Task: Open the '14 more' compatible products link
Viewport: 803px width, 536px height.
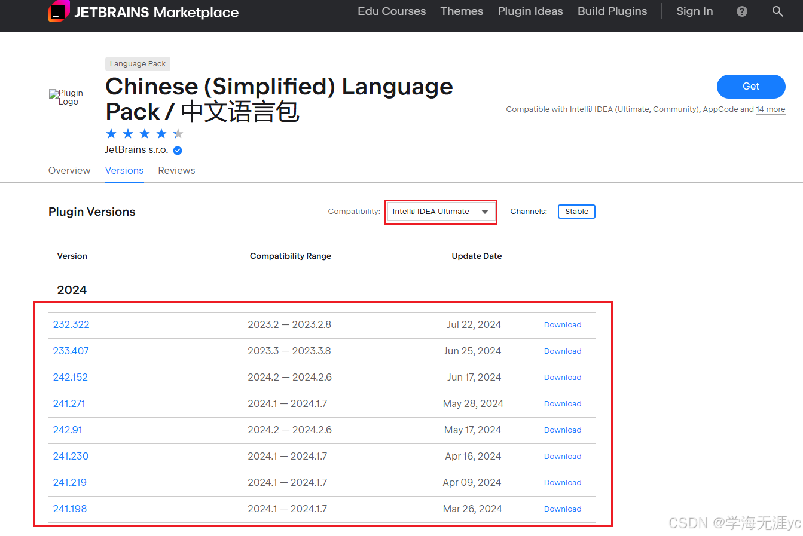Action: (x=770, y=109)
